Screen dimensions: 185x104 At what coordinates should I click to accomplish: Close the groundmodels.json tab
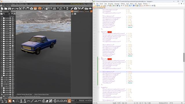click(x=104, y=8)
